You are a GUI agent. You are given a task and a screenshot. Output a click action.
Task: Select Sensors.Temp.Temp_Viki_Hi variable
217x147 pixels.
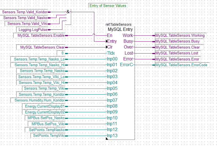[41, 83]
